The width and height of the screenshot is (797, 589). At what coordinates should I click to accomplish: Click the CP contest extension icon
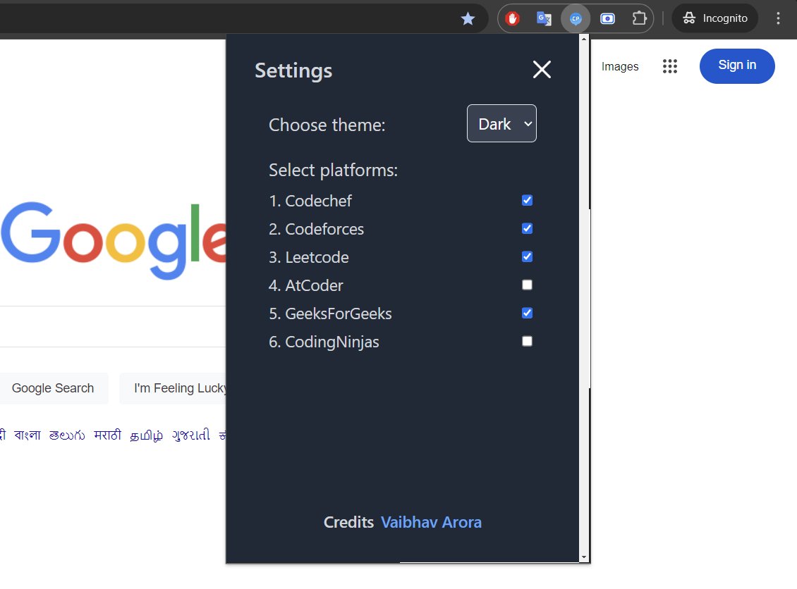coord(576,19)
